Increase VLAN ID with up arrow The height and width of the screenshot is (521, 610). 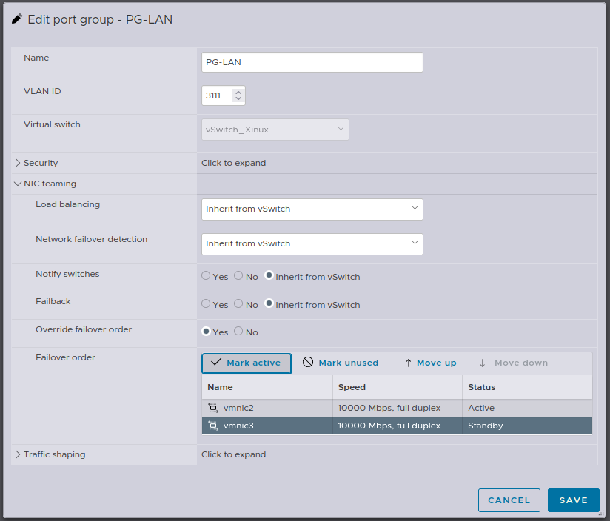click(x=238, y=93)
